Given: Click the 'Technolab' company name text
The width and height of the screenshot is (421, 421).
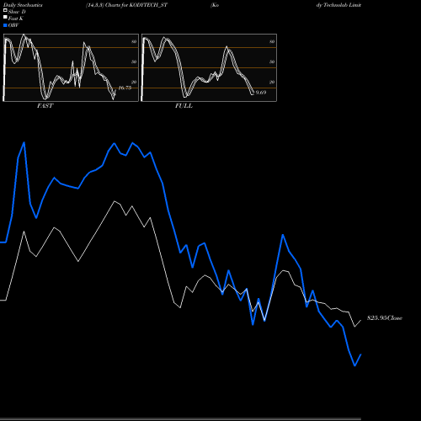Looking at the screenshot, I should [x=336, y=5].
